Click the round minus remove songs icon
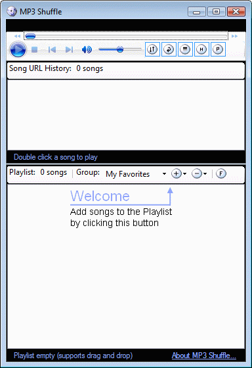 coord(197,173)
